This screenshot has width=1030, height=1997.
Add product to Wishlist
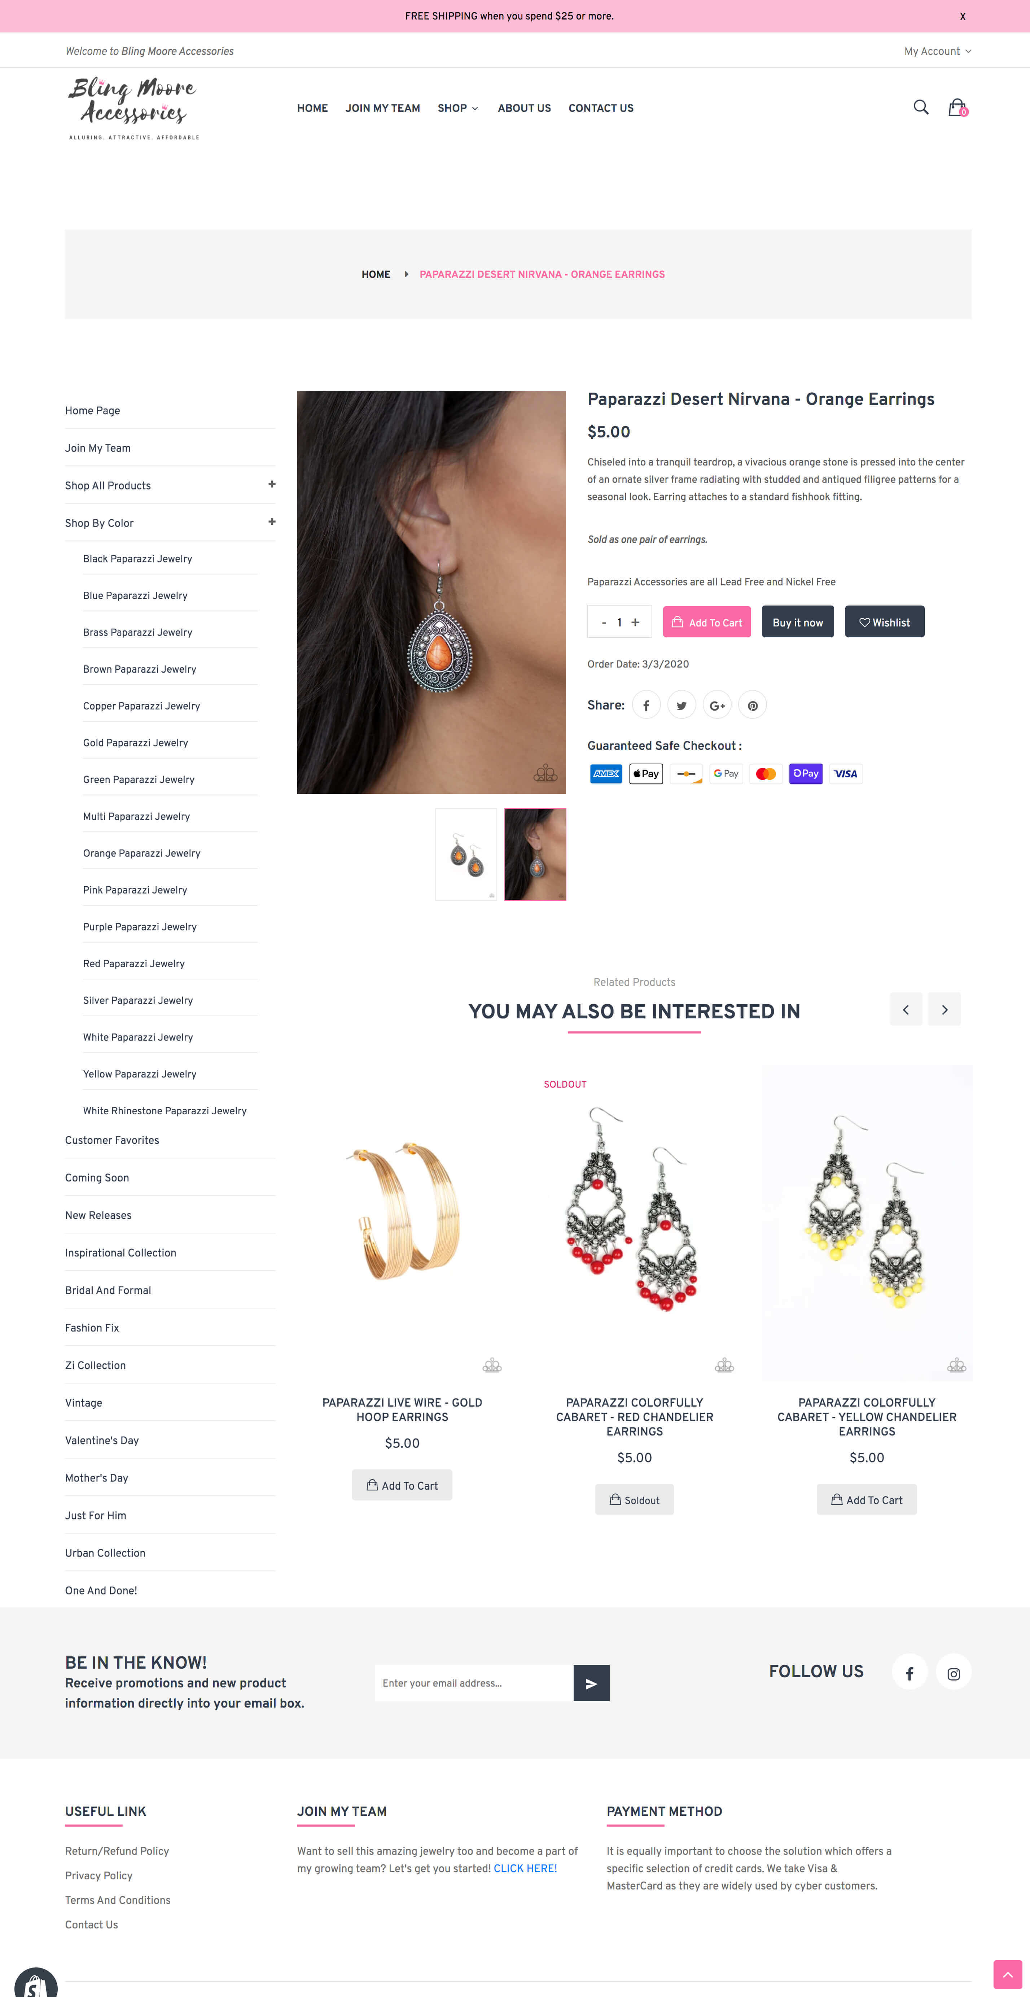coord(884,622)
